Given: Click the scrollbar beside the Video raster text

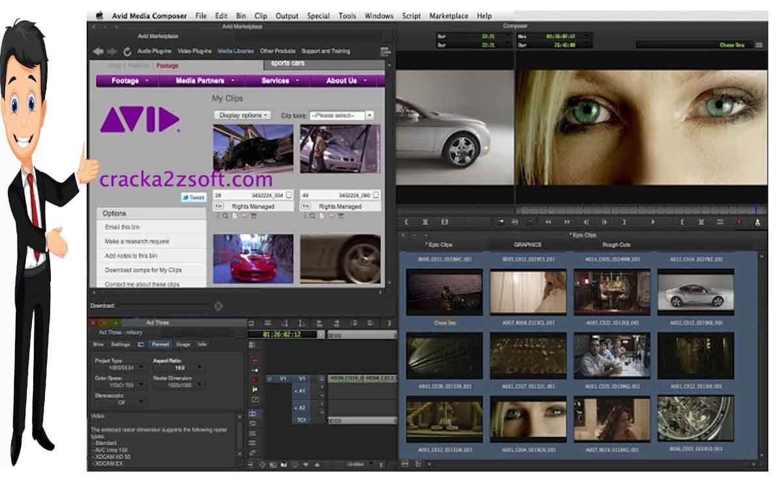Looking at the screenshot, I should pyautogui.click(x=240, y=436).
